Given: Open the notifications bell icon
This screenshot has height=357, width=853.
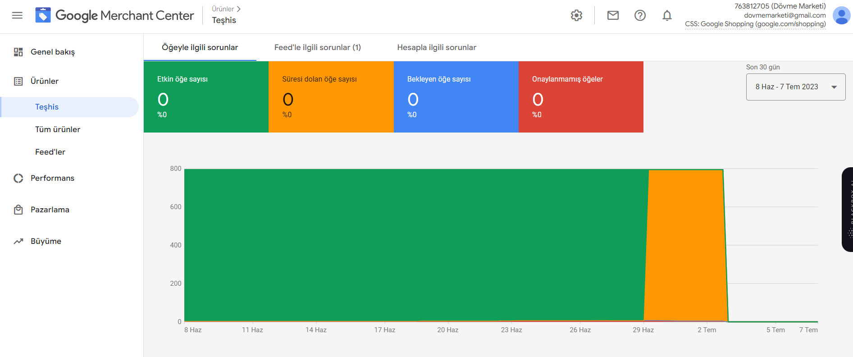Looking at the screenshot, I should [667, 15].
